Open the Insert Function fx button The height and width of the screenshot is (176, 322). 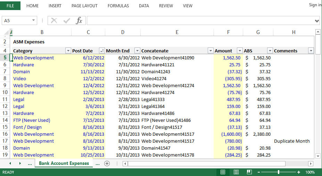(79, 20)
